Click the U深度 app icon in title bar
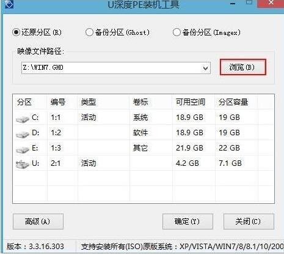The image size is (284, 254). coord(9,4)
